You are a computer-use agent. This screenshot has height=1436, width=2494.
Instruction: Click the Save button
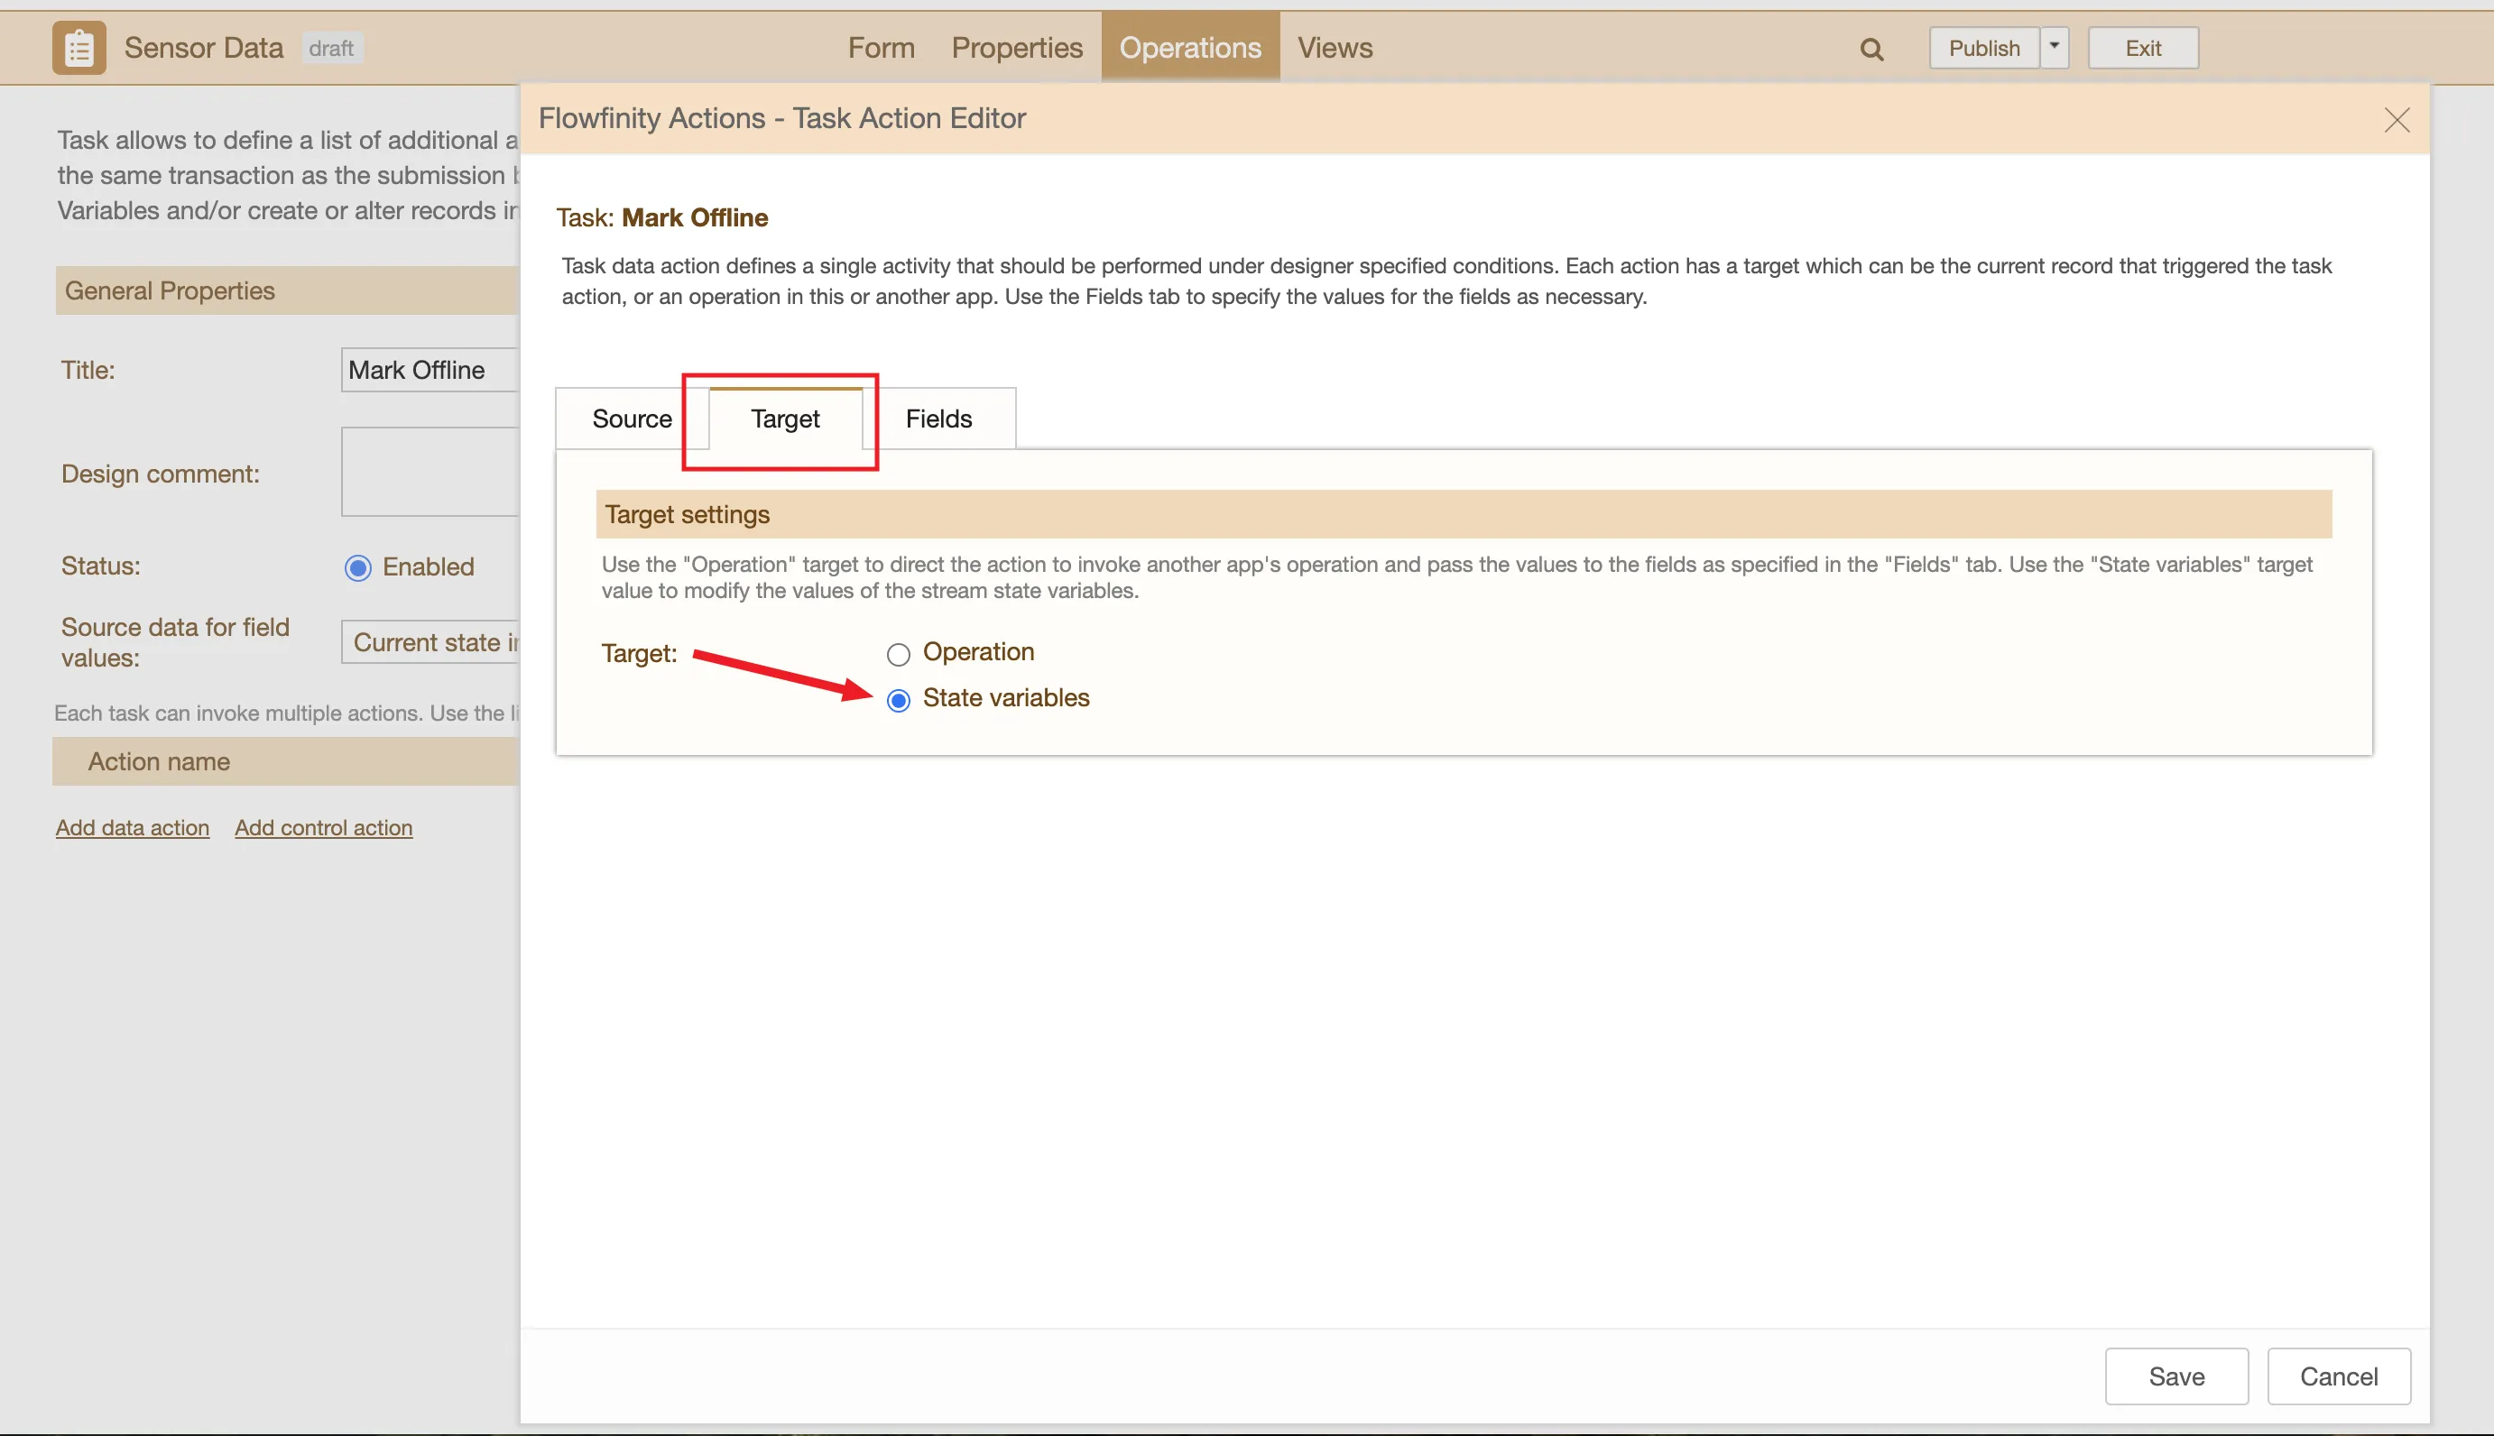[2175, 1376]
